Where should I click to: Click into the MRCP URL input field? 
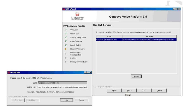coord(62,87)
